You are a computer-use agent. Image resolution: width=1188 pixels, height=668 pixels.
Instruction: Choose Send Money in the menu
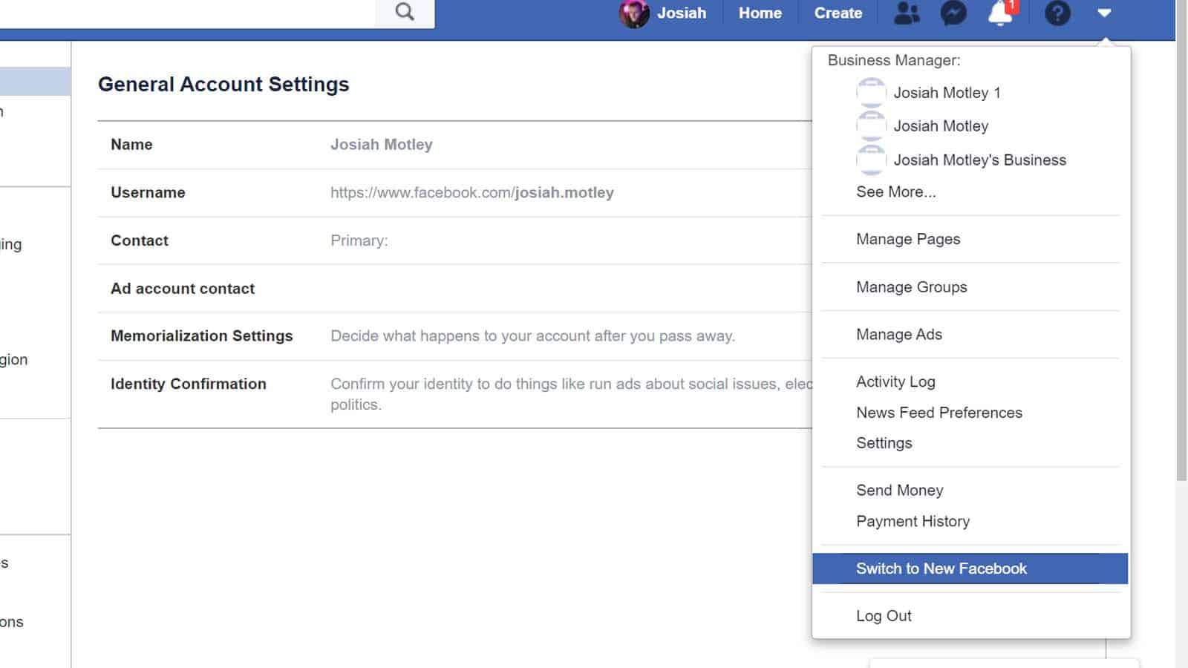coord(899,491)
